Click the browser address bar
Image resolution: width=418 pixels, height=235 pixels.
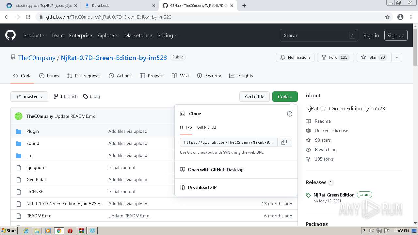click(209, 17)
